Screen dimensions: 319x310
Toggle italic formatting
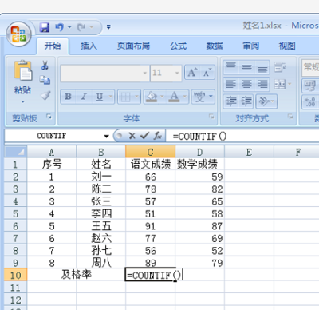84,97
